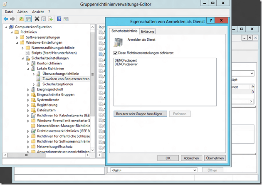Switch to the Erklärung tab

click(148, 32)
